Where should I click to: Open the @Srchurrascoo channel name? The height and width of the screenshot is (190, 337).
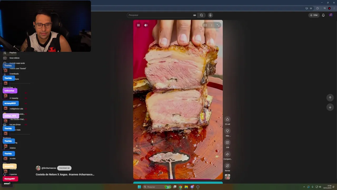pos(49,168)
